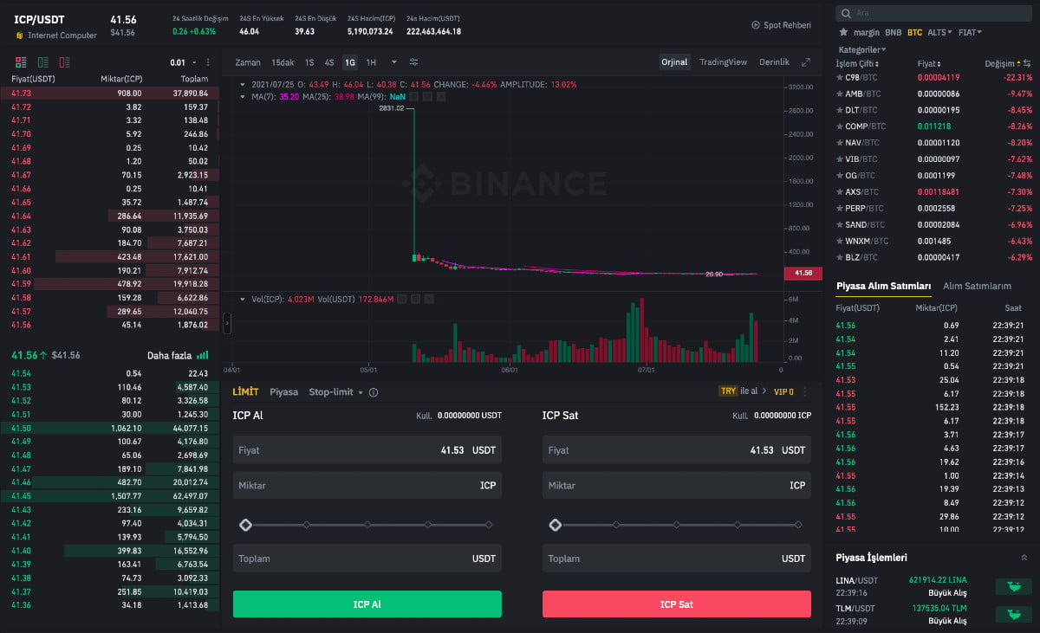The image size is (1040, 633).
Task: Toggle favorite star for AMB/BTC
Action: pyautogui.click(x=839, y=94)
